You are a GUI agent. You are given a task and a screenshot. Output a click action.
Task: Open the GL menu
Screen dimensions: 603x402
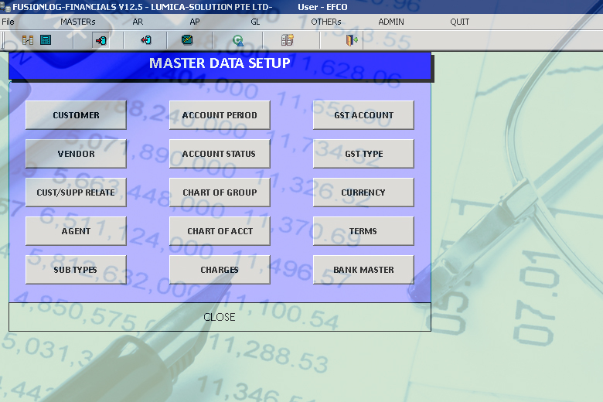(x=255, y=22)
